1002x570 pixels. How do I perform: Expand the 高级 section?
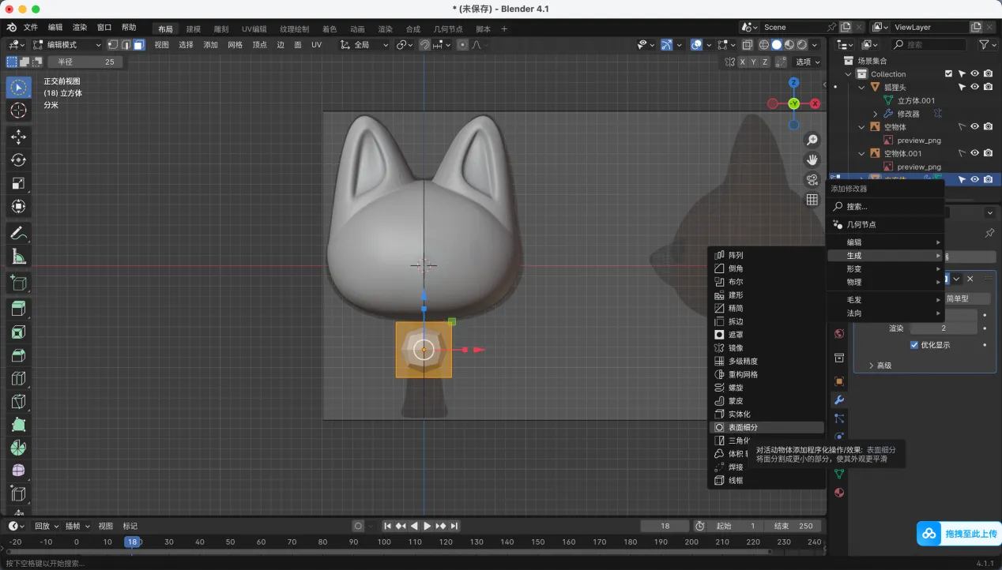click(880, 366)
